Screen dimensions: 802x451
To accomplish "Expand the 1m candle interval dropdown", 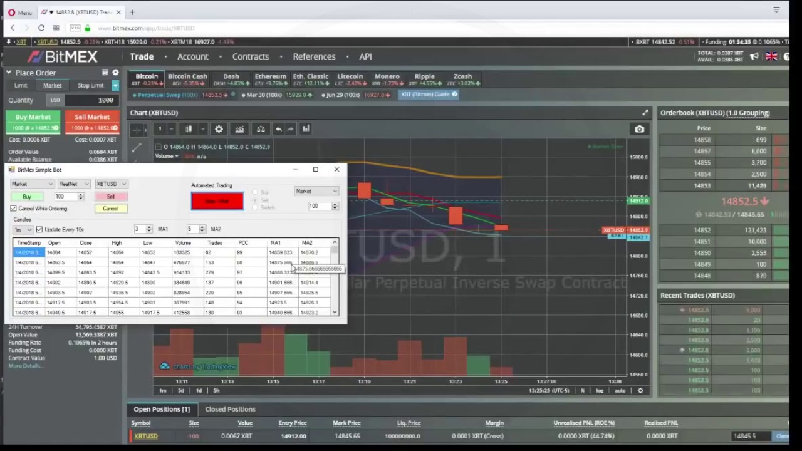I will pyautogui.click(x=23, y=230).
